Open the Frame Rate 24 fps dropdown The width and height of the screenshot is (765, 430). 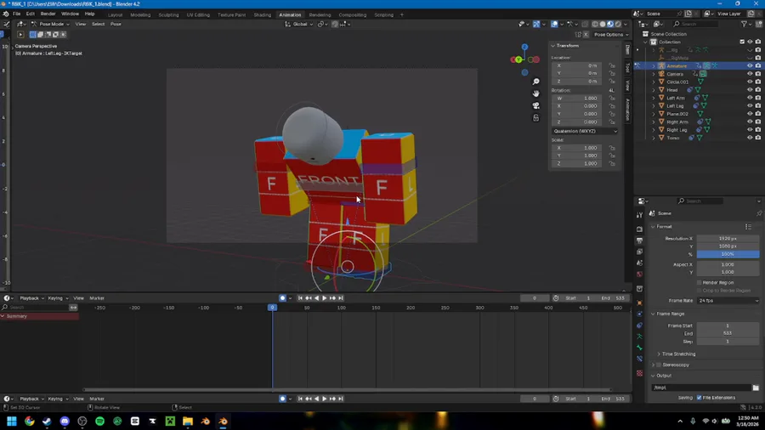(x=728, y=301)
